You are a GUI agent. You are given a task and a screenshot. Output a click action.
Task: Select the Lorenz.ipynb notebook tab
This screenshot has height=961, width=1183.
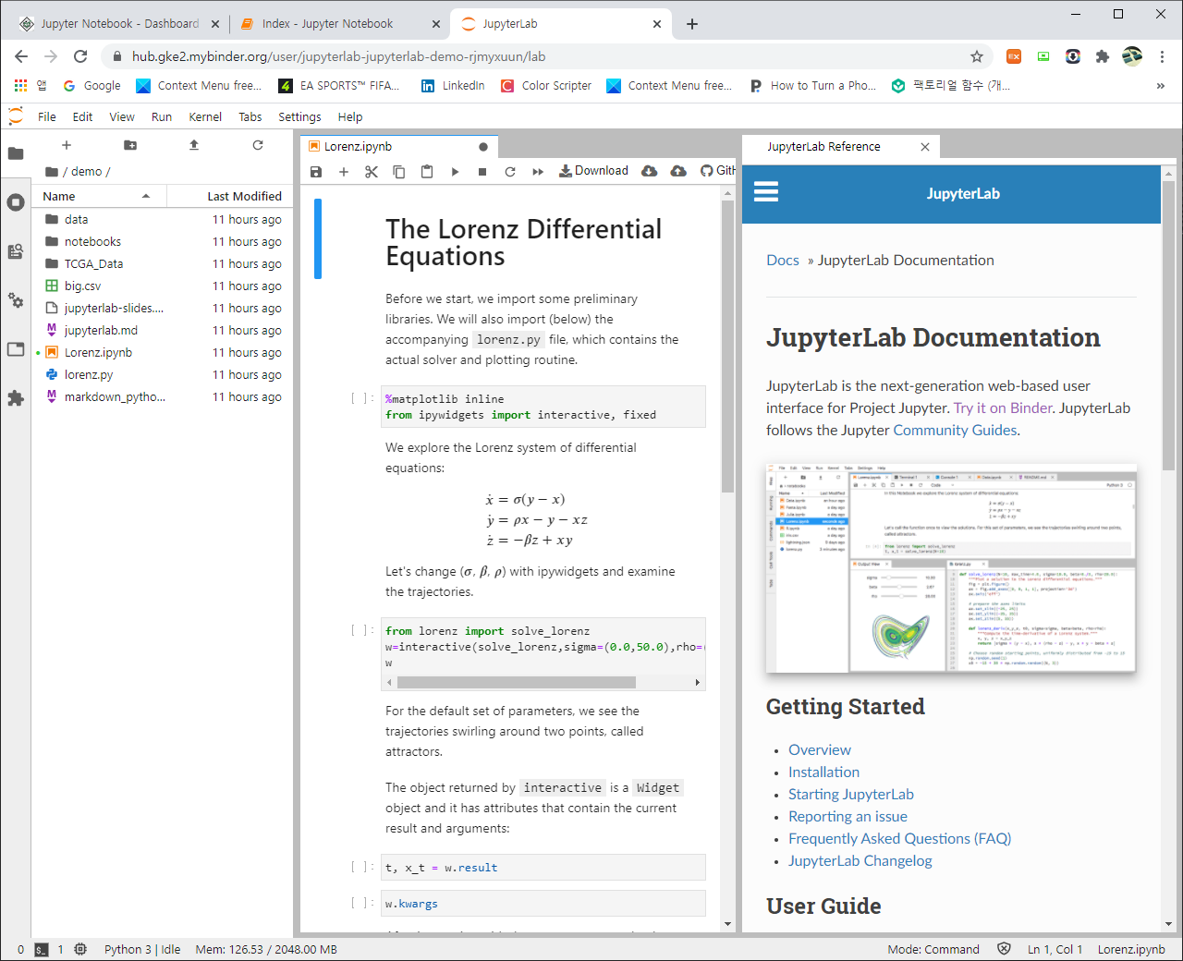399,147
